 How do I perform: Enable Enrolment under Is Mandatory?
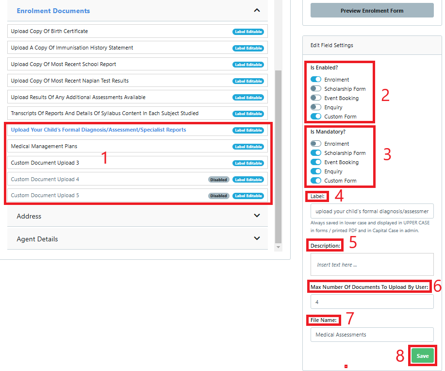coord(315,143)
